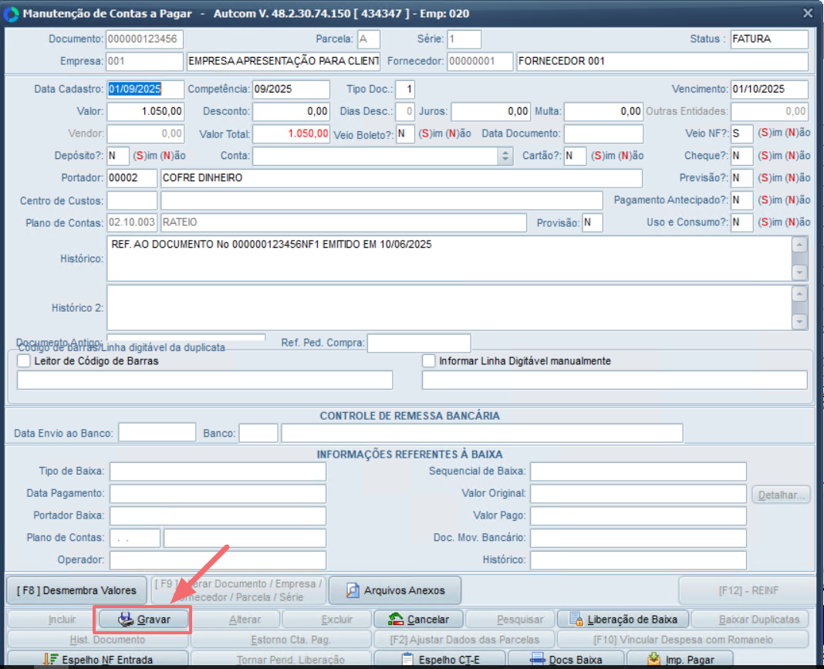Click the Estorno Cta. Pag. button
This screenshot has width=824, height=669.
pyautogui.click(x=281, y=640)
